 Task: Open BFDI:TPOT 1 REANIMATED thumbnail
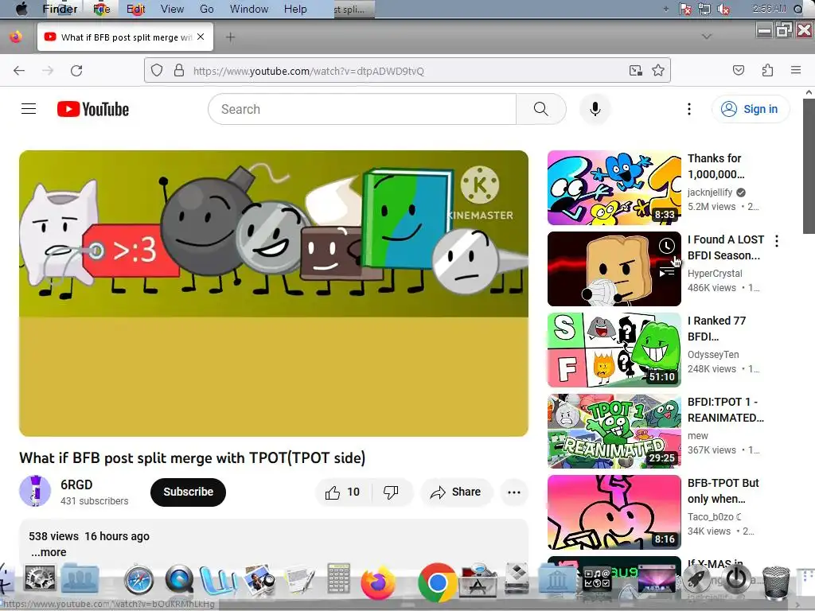[614, 431]
